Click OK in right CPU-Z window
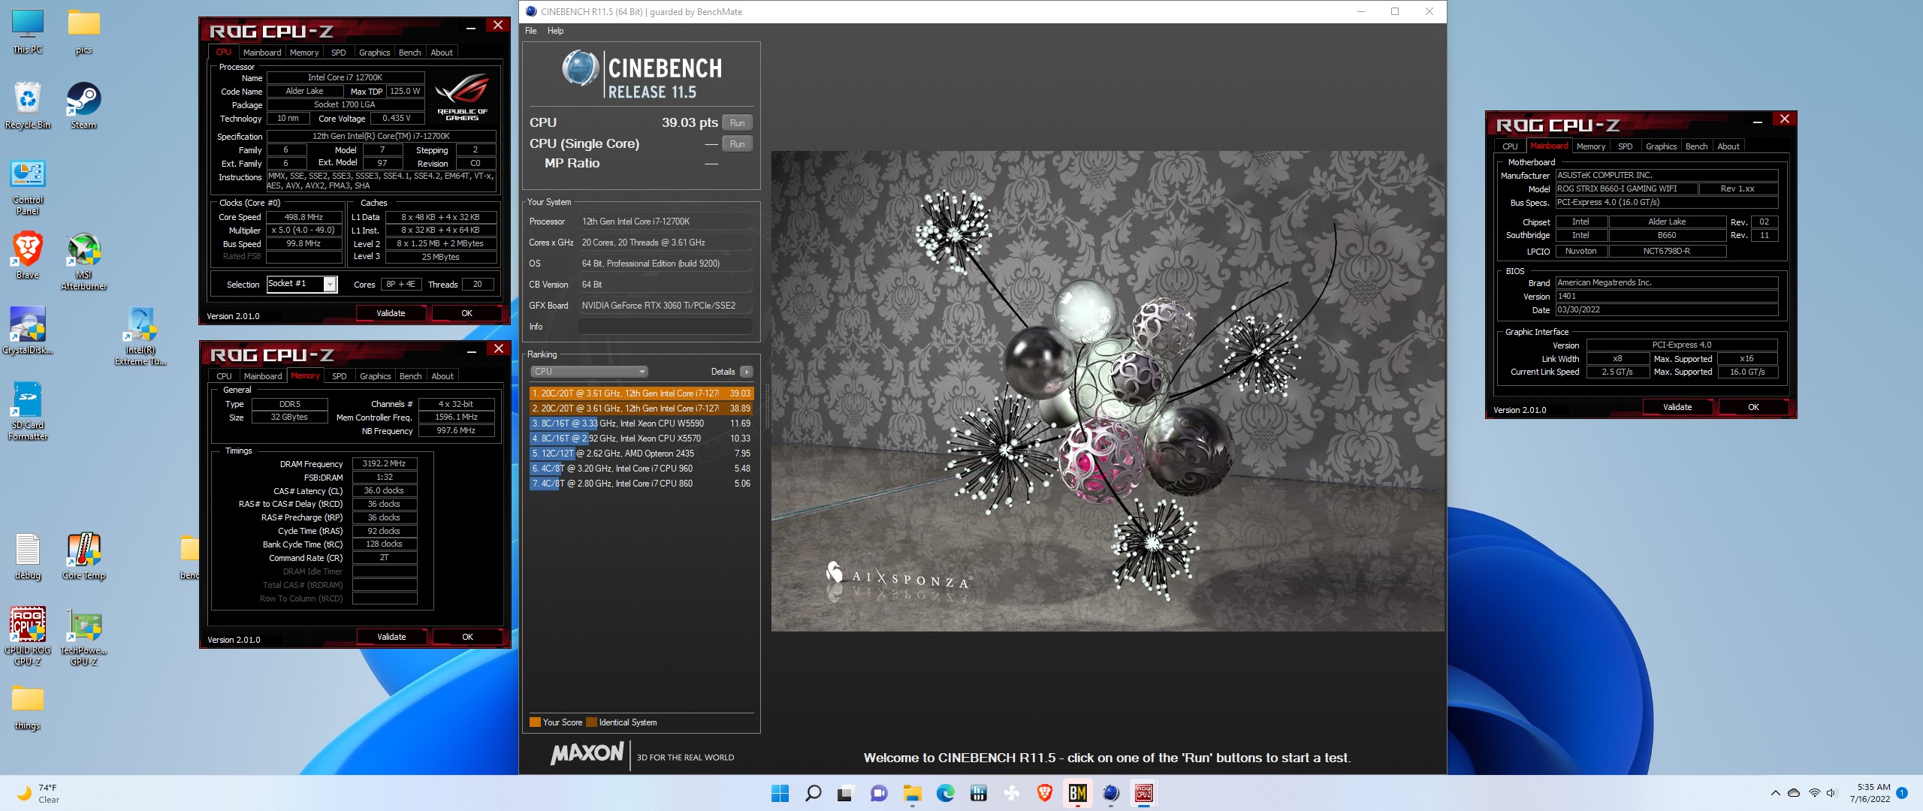The image size is (1923, 811). tap(1753, 407)
